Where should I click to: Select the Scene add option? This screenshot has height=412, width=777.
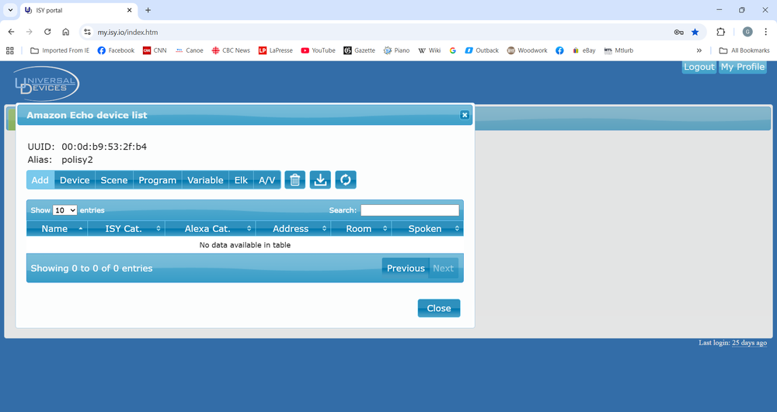tap(113, 180)
